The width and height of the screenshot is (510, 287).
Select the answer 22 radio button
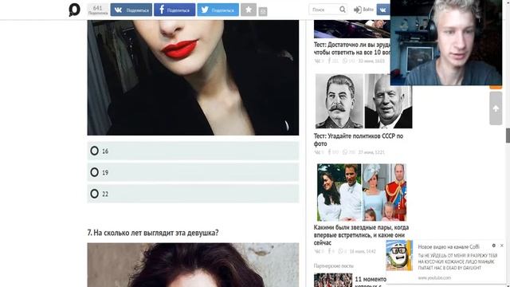94,194
